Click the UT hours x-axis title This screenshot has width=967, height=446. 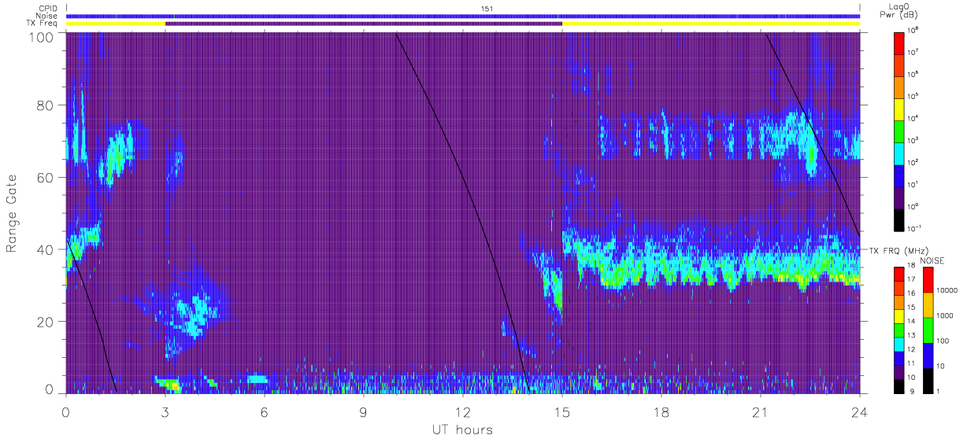[462, 429]
